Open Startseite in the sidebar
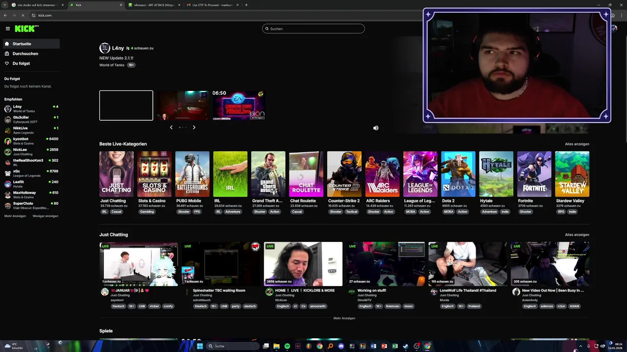The height and width of the screenshot is (352, 627). coord(31,44)
